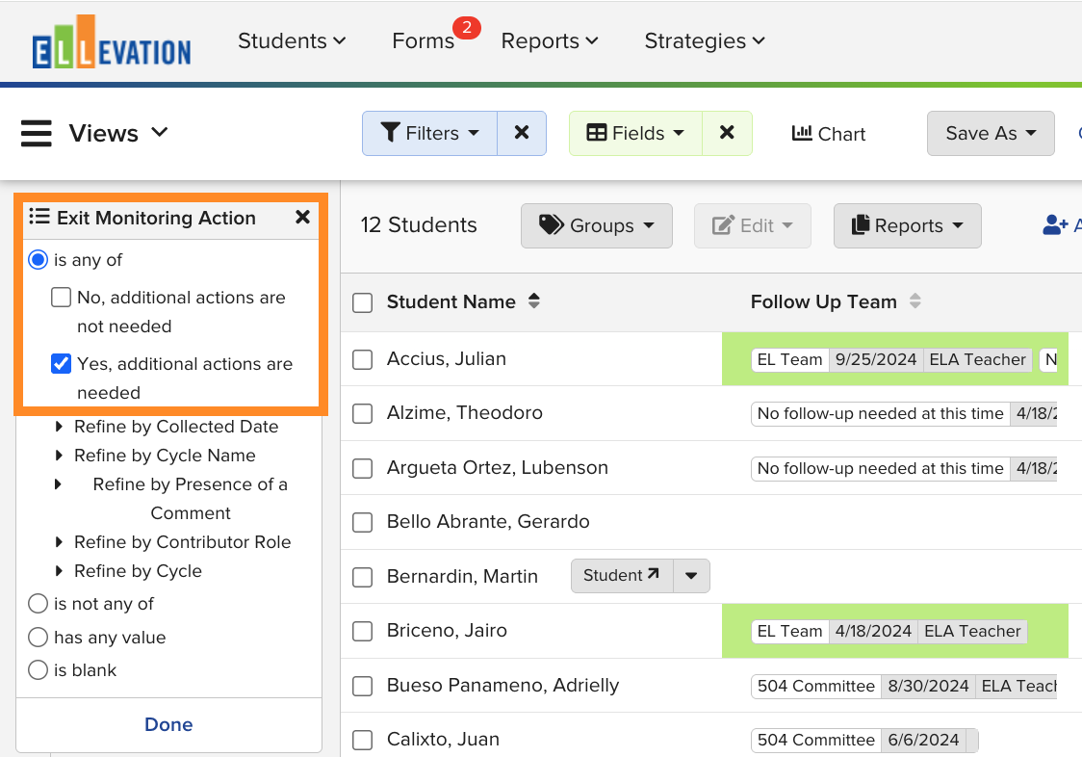Open Bernardin, Martin's Student link button
The height and width of the screenshot is (757, 1082).
[x=621, y=575]
